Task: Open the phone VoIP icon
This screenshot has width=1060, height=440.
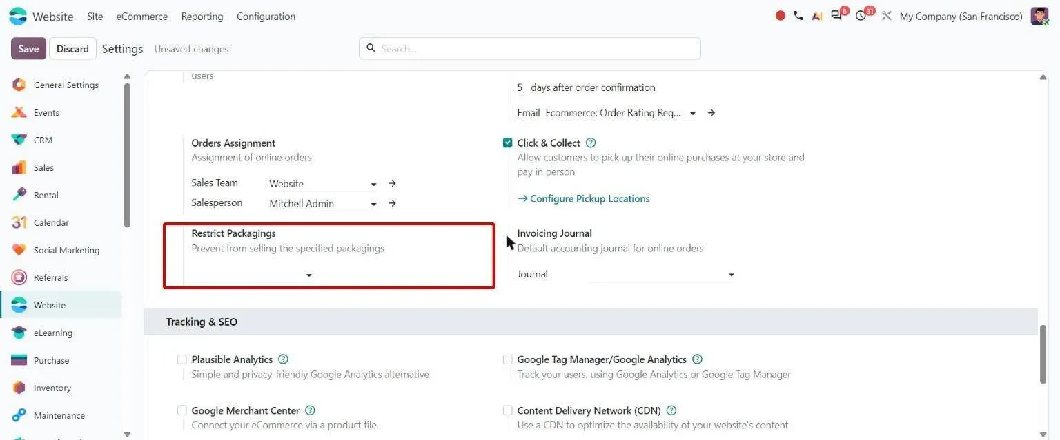Action: (798, 16)
